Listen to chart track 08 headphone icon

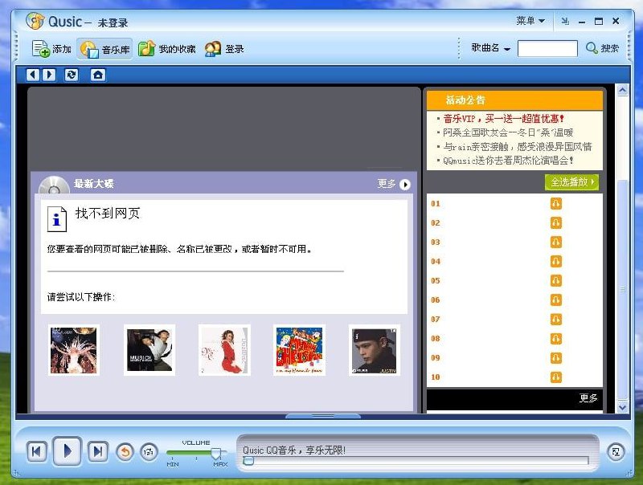(x=555, y=338)
